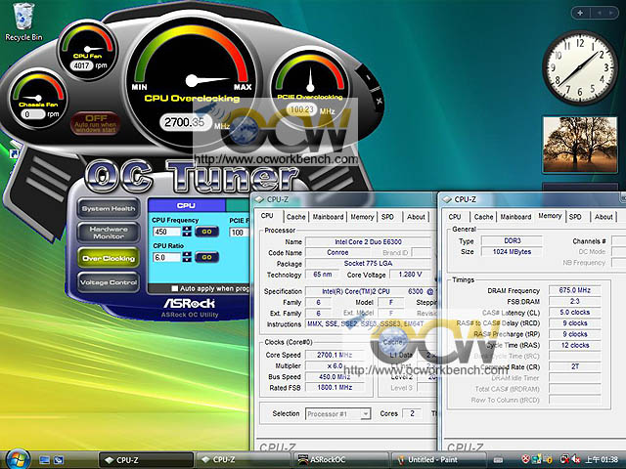The height and width of the screenshot is (469, 626).
Task: Toggle OFF Auto run when windows start
Action: point(95,123)
